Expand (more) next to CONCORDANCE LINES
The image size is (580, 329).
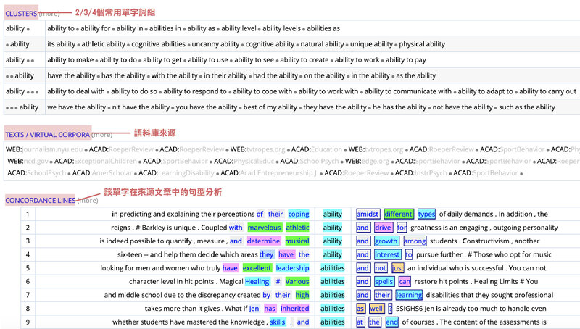pos(87,201)
